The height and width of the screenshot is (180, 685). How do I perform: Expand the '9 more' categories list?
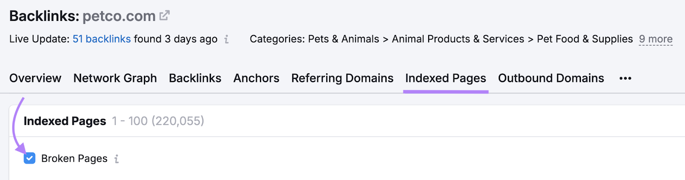[655, 39]
